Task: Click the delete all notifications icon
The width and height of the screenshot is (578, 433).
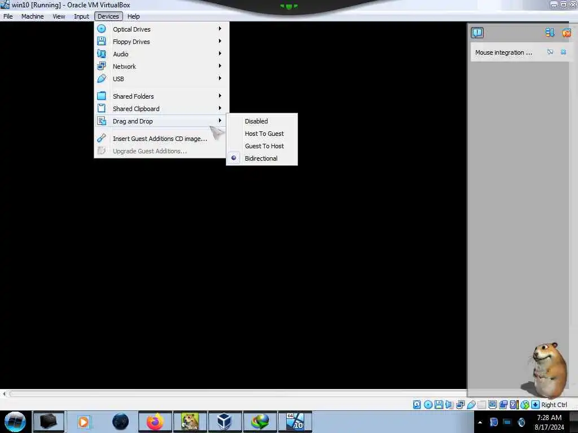Action: pos(567,33)
